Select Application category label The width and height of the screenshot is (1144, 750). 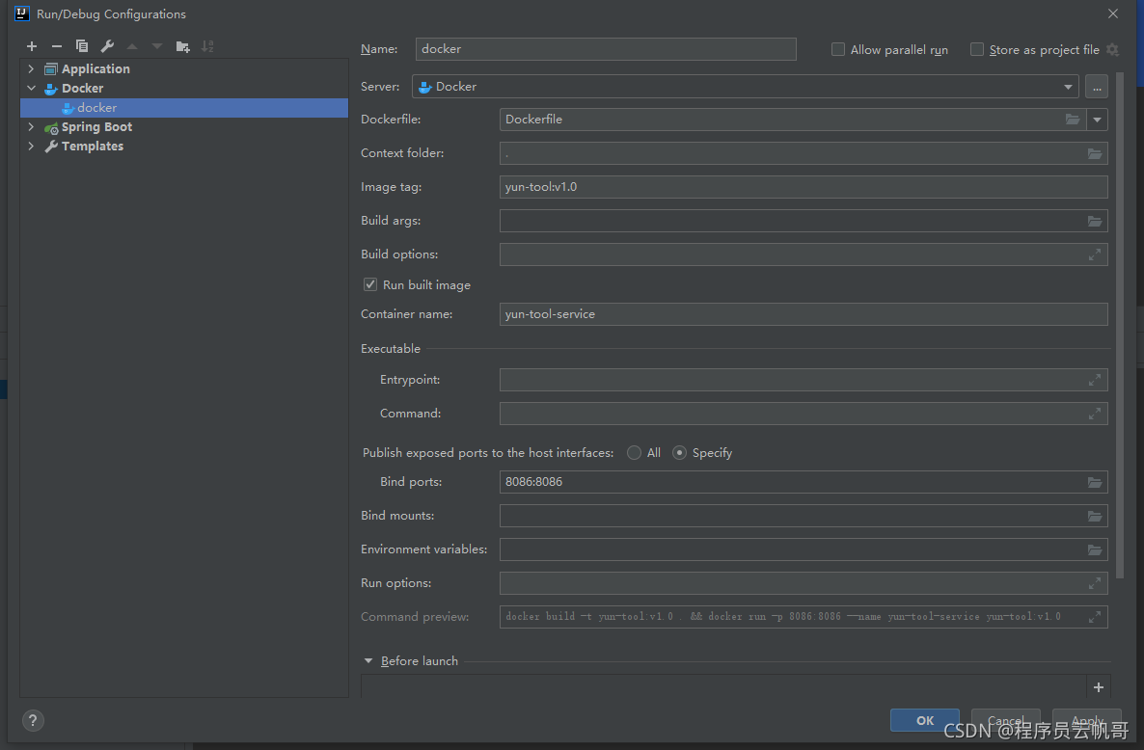[x=95, y=68]
